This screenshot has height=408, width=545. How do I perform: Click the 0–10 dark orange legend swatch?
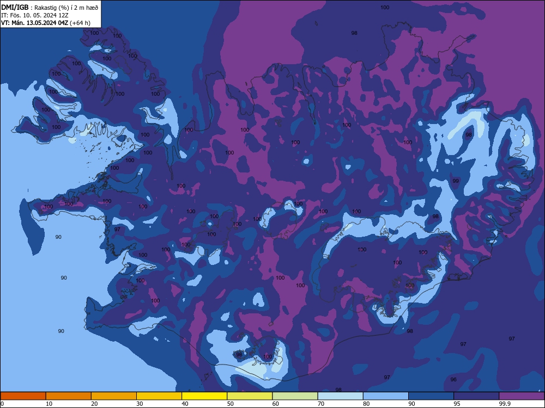click(x=23, y=396)
